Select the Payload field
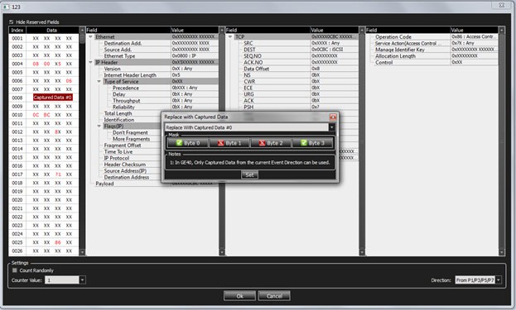 pyautogui.click(x=104, y=184)
